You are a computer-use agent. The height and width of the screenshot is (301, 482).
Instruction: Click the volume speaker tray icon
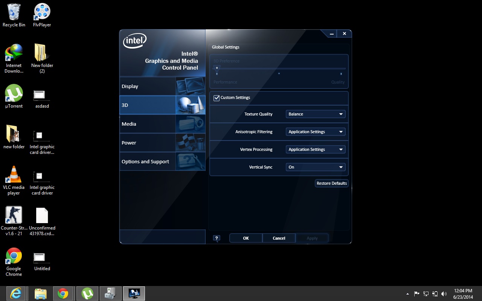coord(444,294)
